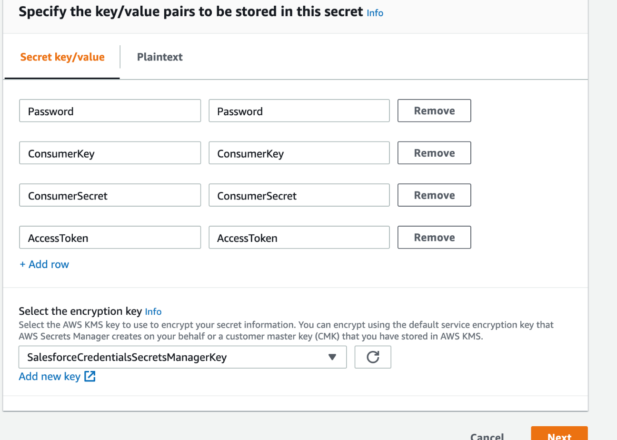The width and height of the screenshot is (617, 440).
Task: Remove the AccessToken row
Action: (x=434, y=237)
